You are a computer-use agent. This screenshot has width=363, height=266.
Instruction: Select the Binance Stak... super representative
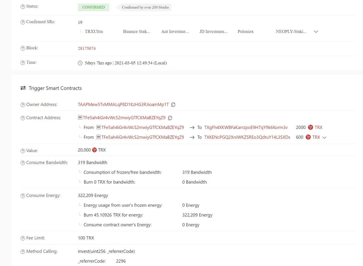click(136, 32)
